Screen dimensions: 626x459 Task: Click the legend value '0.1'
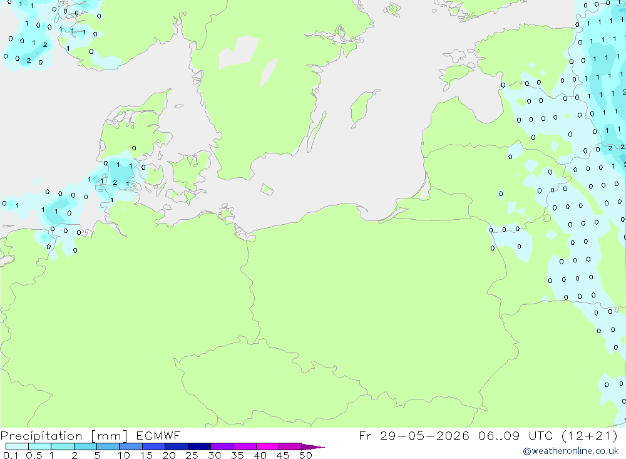point(11,455)
